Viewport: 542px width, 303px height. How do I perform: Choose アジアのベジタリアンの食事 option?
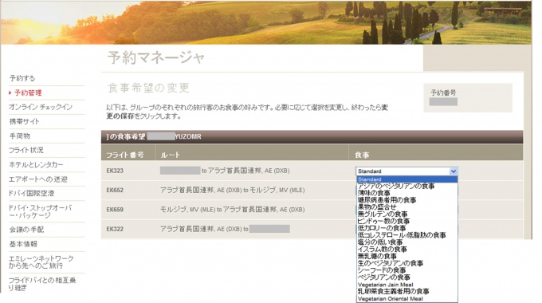pyautogui.click(x=396, y=186)
